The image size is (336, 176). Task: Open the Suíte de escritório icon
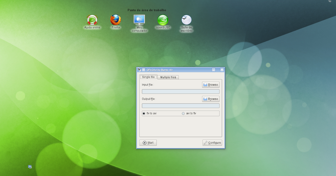click(x=186, y=23)
